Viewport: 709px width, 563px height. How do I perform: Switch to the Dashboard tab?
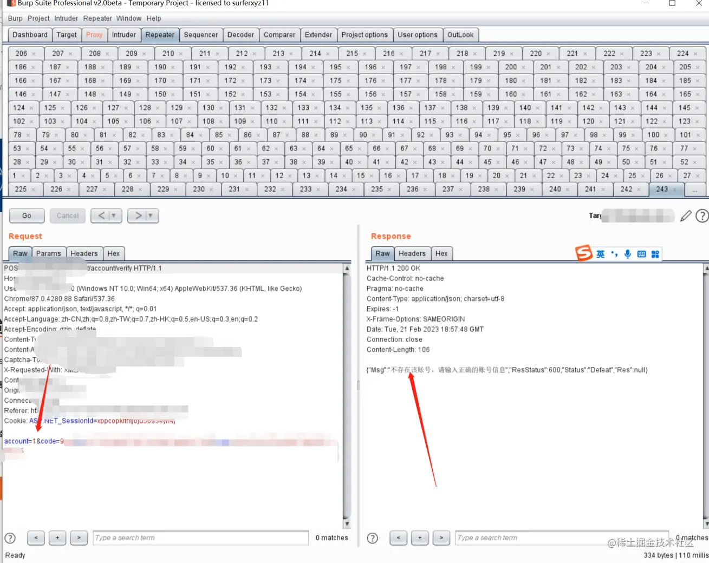point(30,35)
